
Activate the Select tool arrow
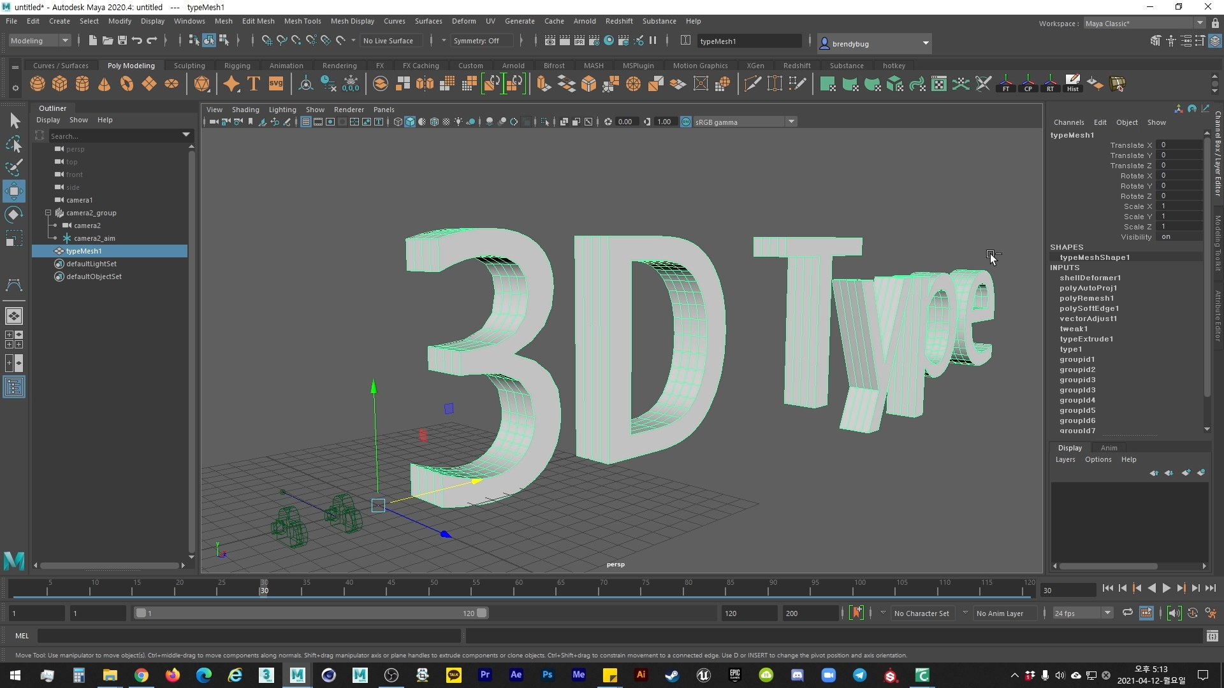(x=14, y=120)
